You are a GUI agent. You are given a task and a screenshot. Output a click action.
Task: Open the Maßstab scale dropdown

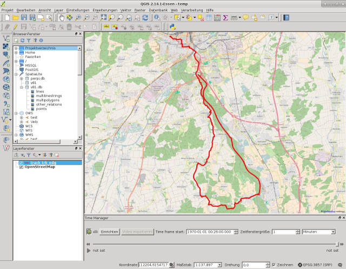[219, 265]
